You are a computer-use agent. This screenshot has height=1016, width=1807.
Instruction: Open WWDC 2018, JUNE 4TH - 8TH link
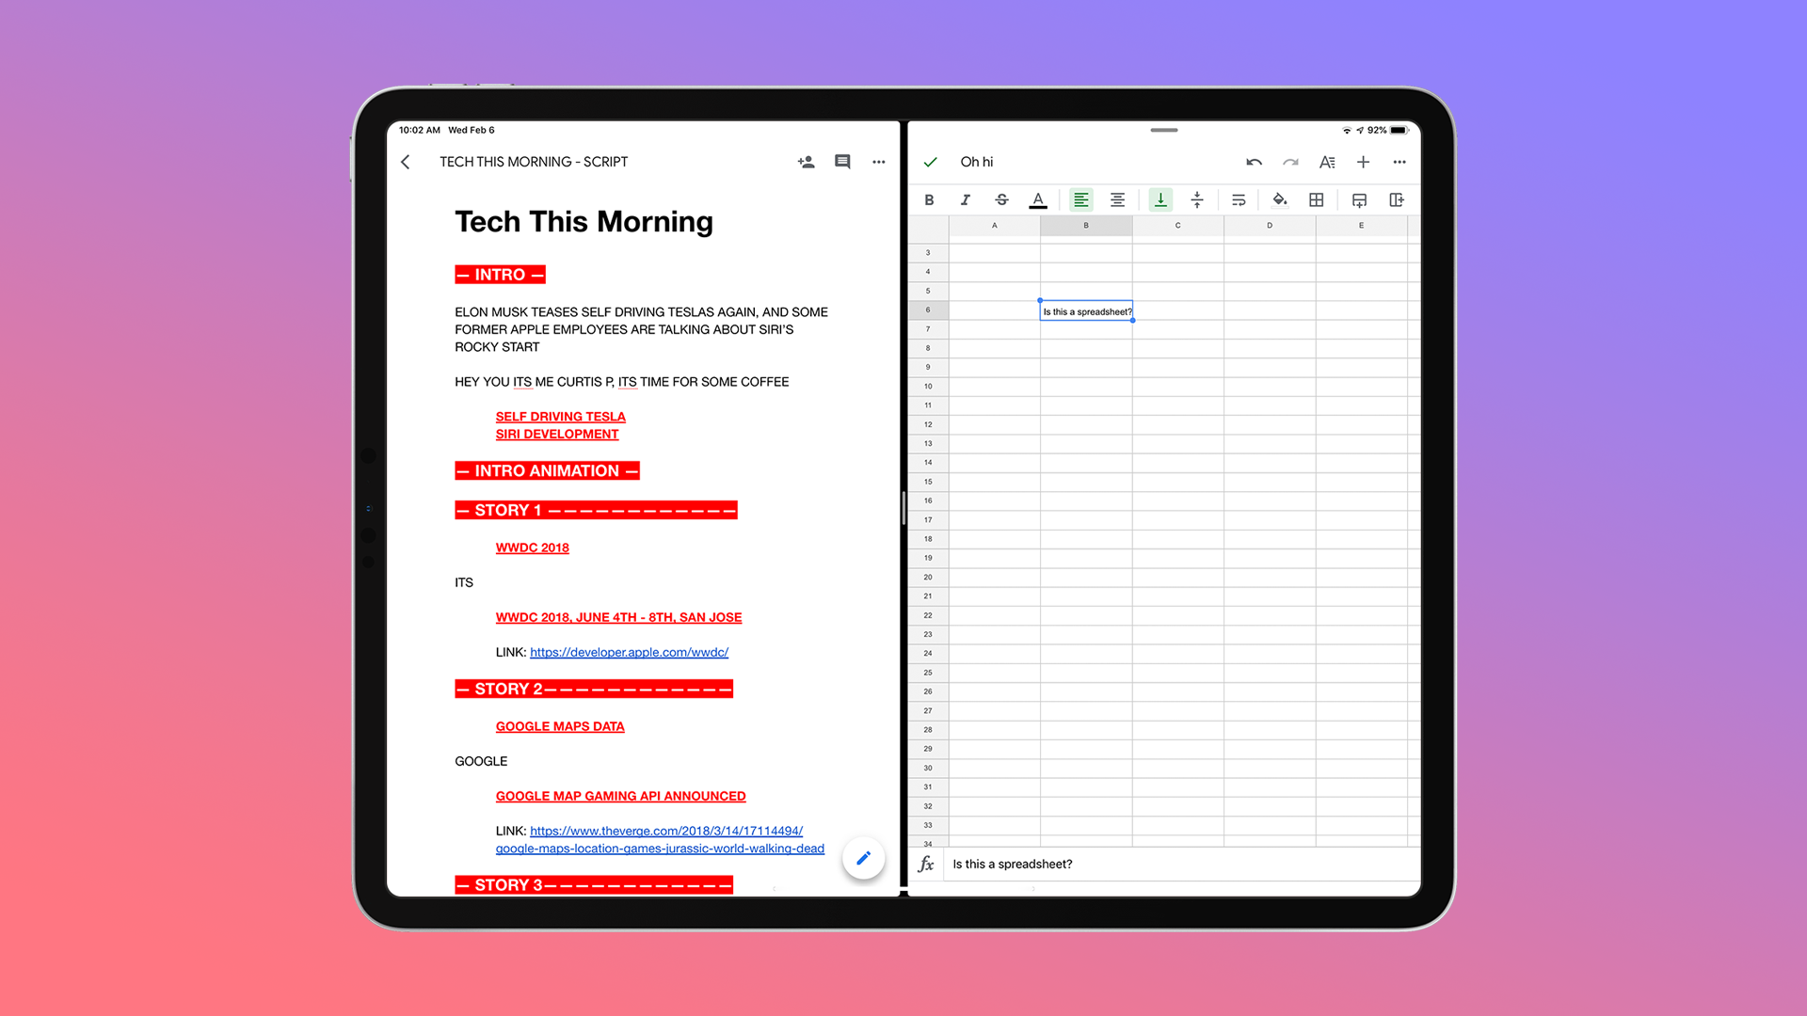point(618,617)
